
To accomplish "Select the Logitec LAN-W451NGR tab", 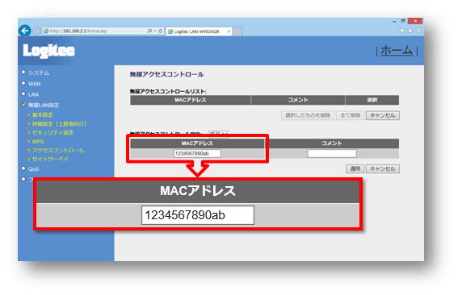I will pyautogui.click(x=199, y=31).
